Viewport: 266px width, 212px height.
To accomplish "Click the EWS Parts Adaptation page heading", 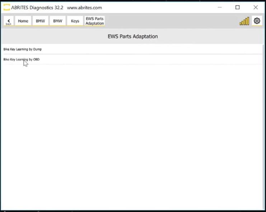I will (133, 36).
